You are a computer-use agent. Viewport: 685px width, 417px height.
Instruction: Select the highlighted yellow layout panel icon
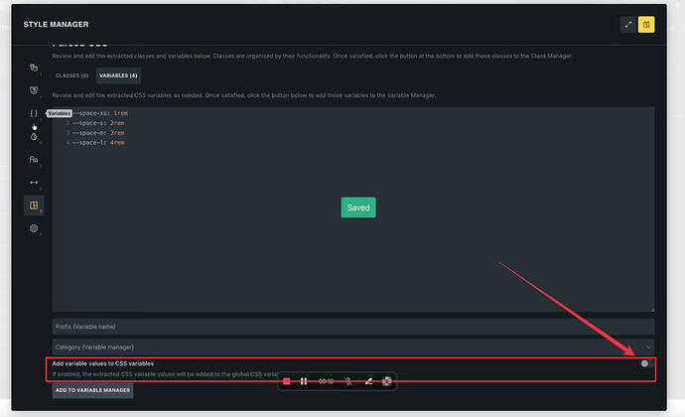(x=34, y=206)
